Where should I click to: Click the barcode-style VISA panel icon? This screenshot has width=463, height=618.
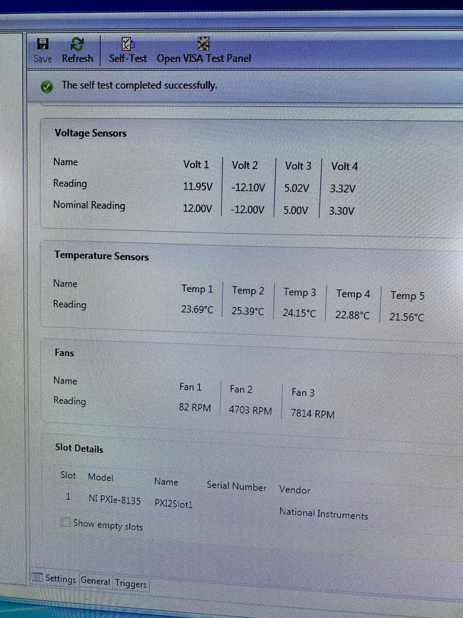pyautogui.click(x=203, y=42)
